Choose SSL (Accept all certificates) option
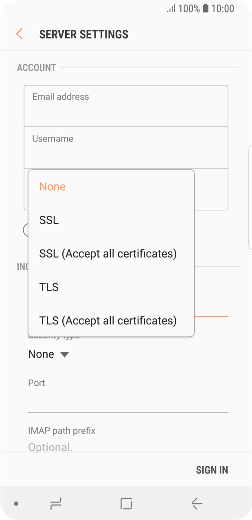This screenshot has width=252, height=520. [x=108, y=253]
